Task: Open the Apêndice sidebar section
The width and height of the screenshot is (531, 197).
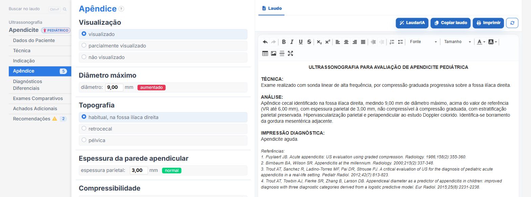Action: click(x=40, y=71)
